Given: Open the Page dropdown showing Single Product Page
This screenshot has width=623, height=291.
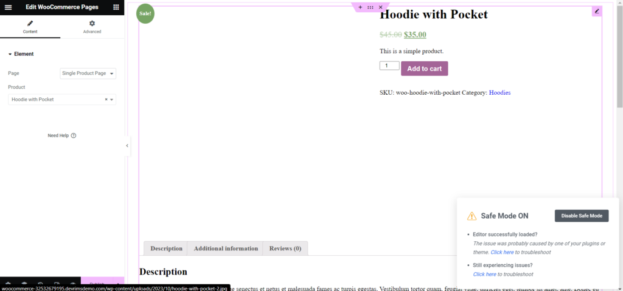Looking at the screenshot, I should point(88,74).
